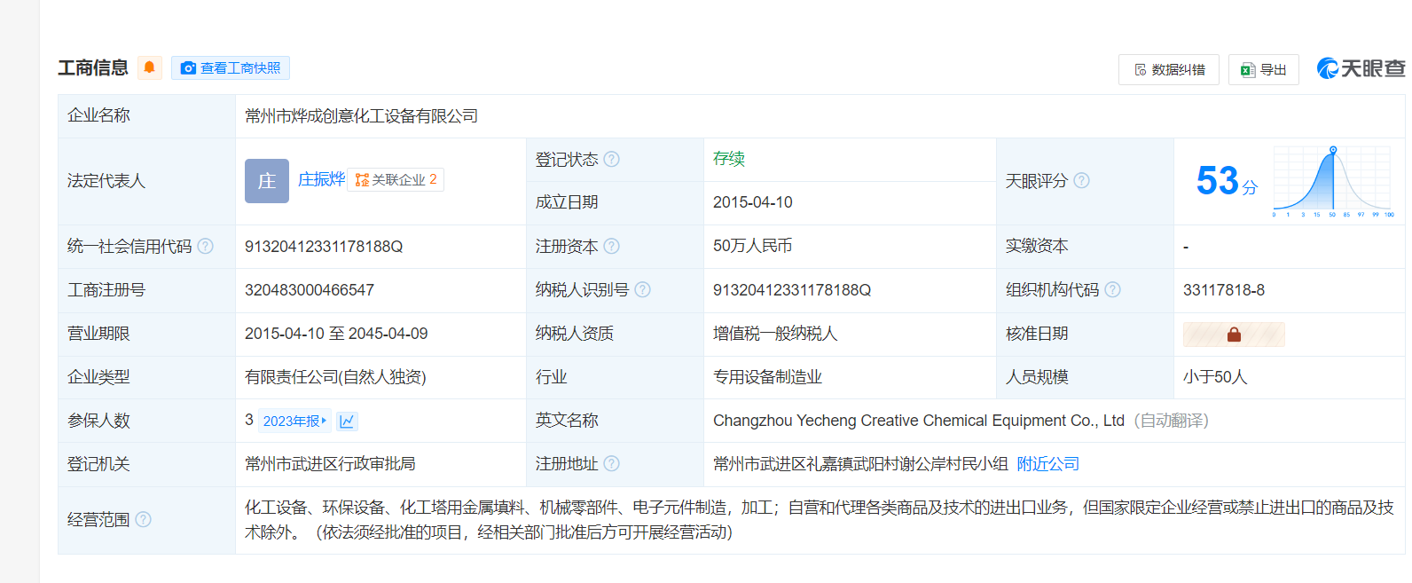Click the orange bell alert icon beside 工商信息
This screenshot has width=1412, height=583.
[150, 67]
